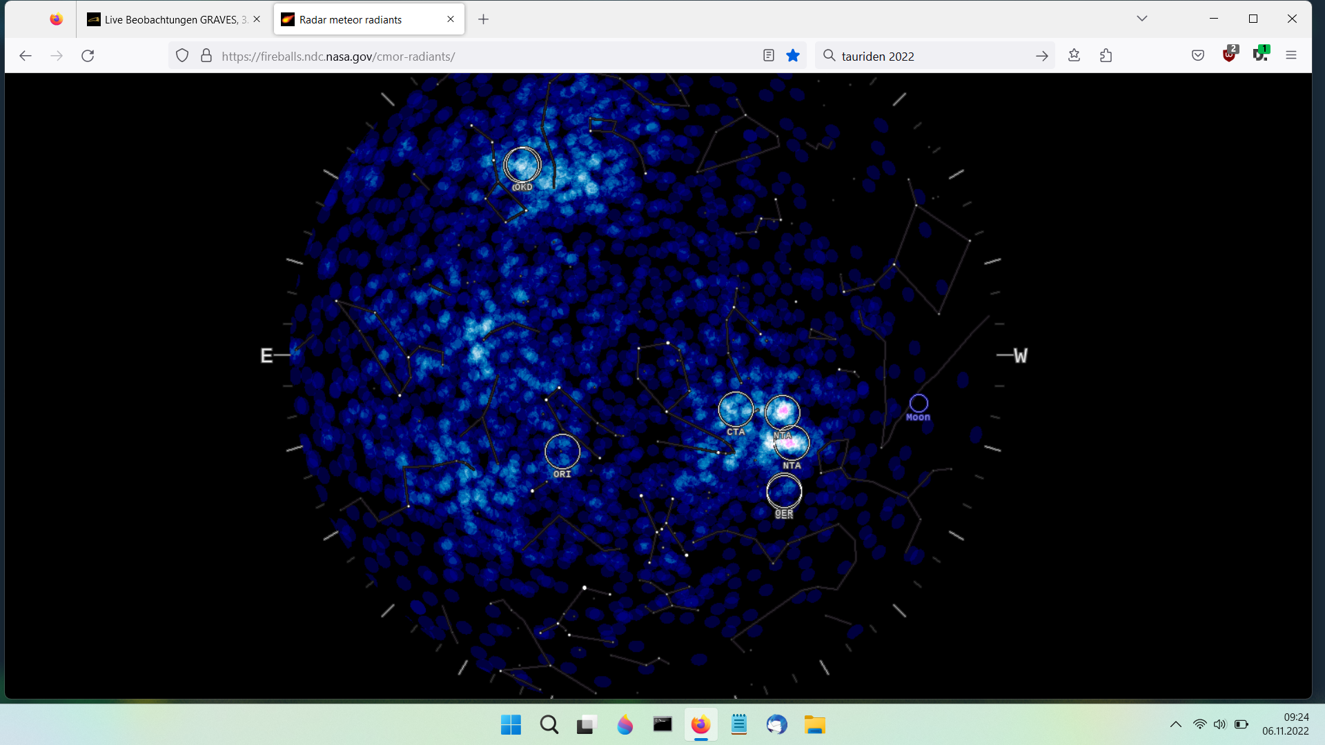This screenshot has height=745, width=1325.
Task: Open the extension with green badge
Action: pyautogui.click(x=1261, y=54)
